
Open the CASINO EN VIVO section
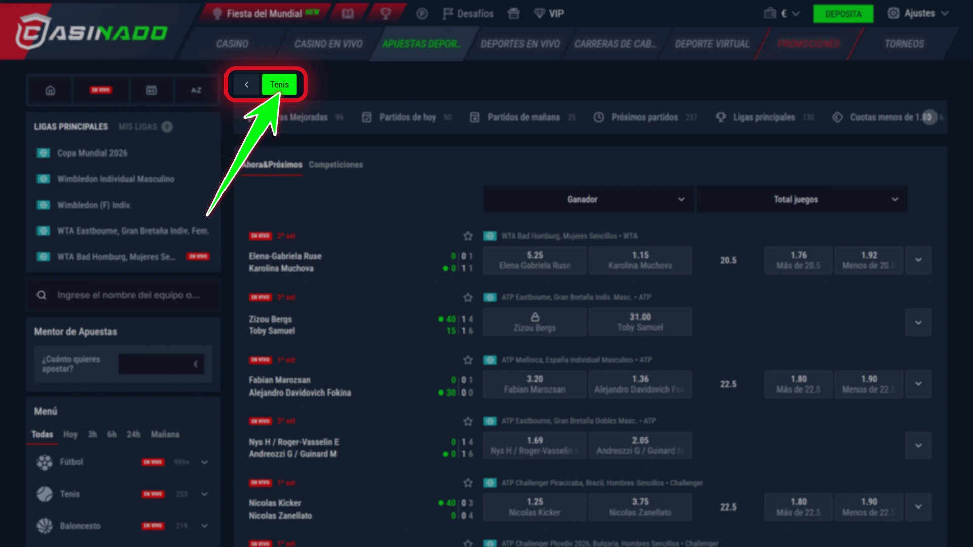point(328,44)
